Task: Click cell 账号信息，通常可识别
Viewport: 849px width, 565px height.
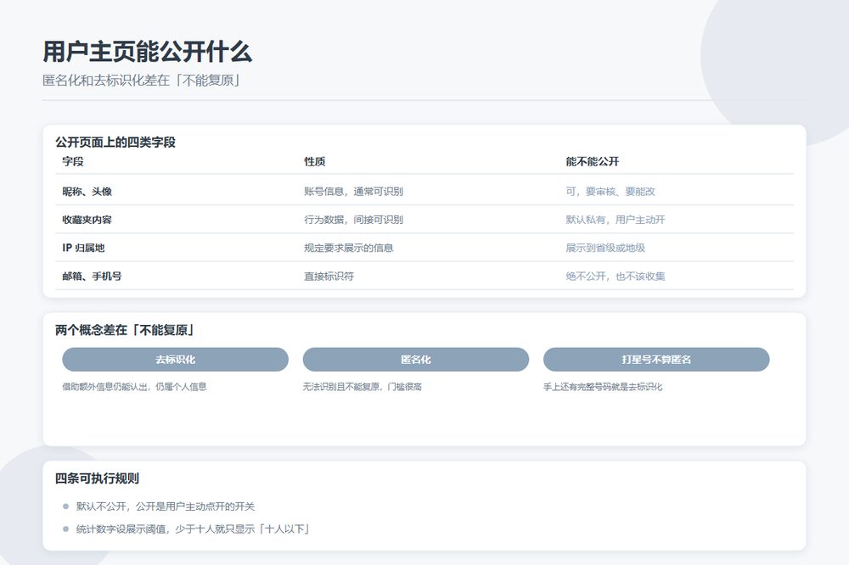Action: pyautogui.click(x=353, y=192)
